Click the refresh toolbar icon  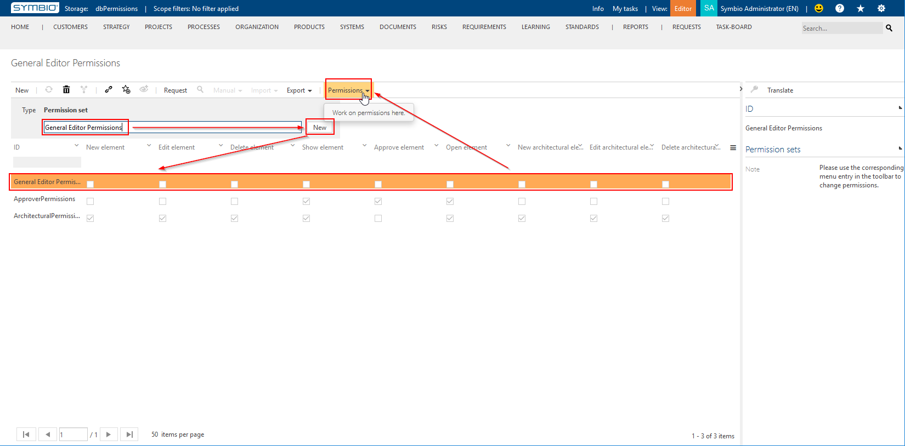(x=49, y=89)
